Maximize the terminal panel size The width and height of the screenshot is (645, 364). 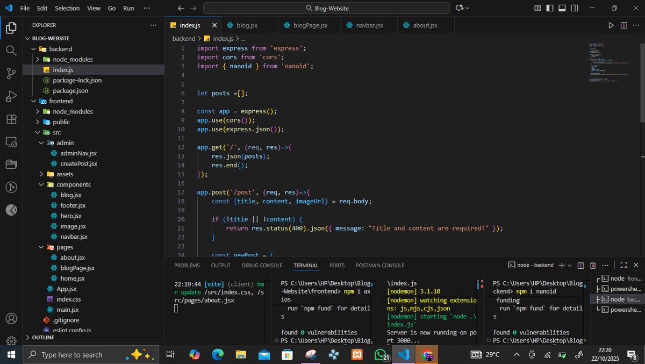point(623,265)
